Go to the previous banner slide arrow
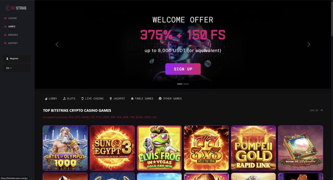The image size is (333, 180). tap(57, 44)
